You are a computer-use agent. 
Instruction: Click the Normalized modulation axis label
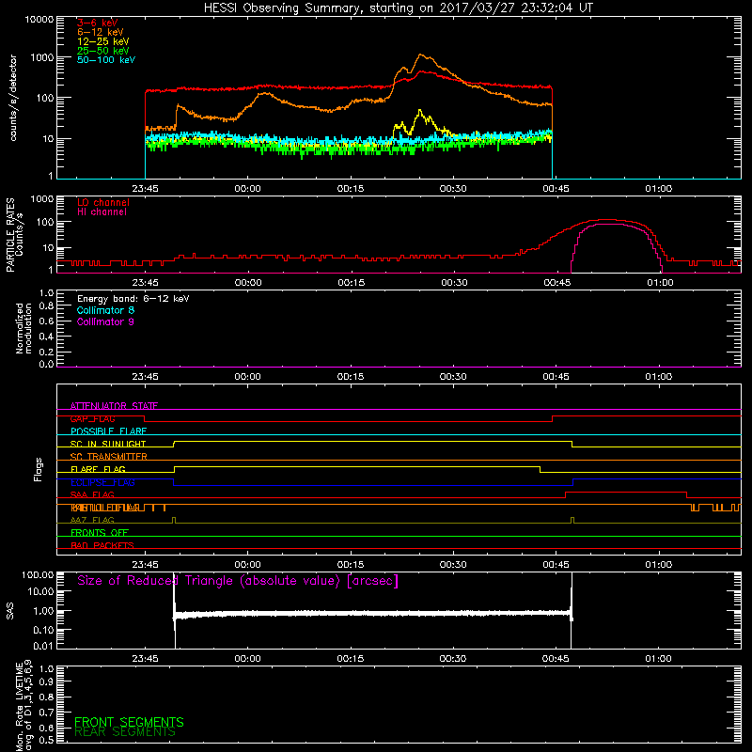[23, 328]
